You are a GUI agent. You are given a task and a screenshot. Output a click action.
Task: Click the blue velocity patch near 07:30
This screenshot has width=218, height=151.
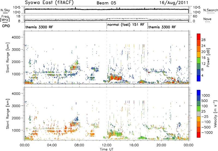(x=76, y=119)
